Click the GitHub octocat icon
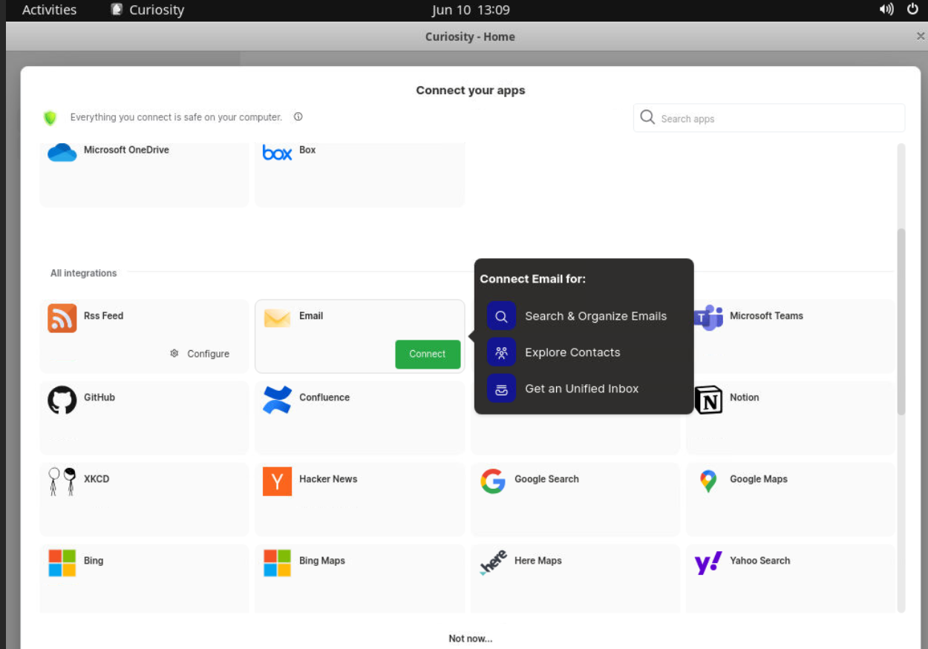928x649 pixels. coord(62,400)
